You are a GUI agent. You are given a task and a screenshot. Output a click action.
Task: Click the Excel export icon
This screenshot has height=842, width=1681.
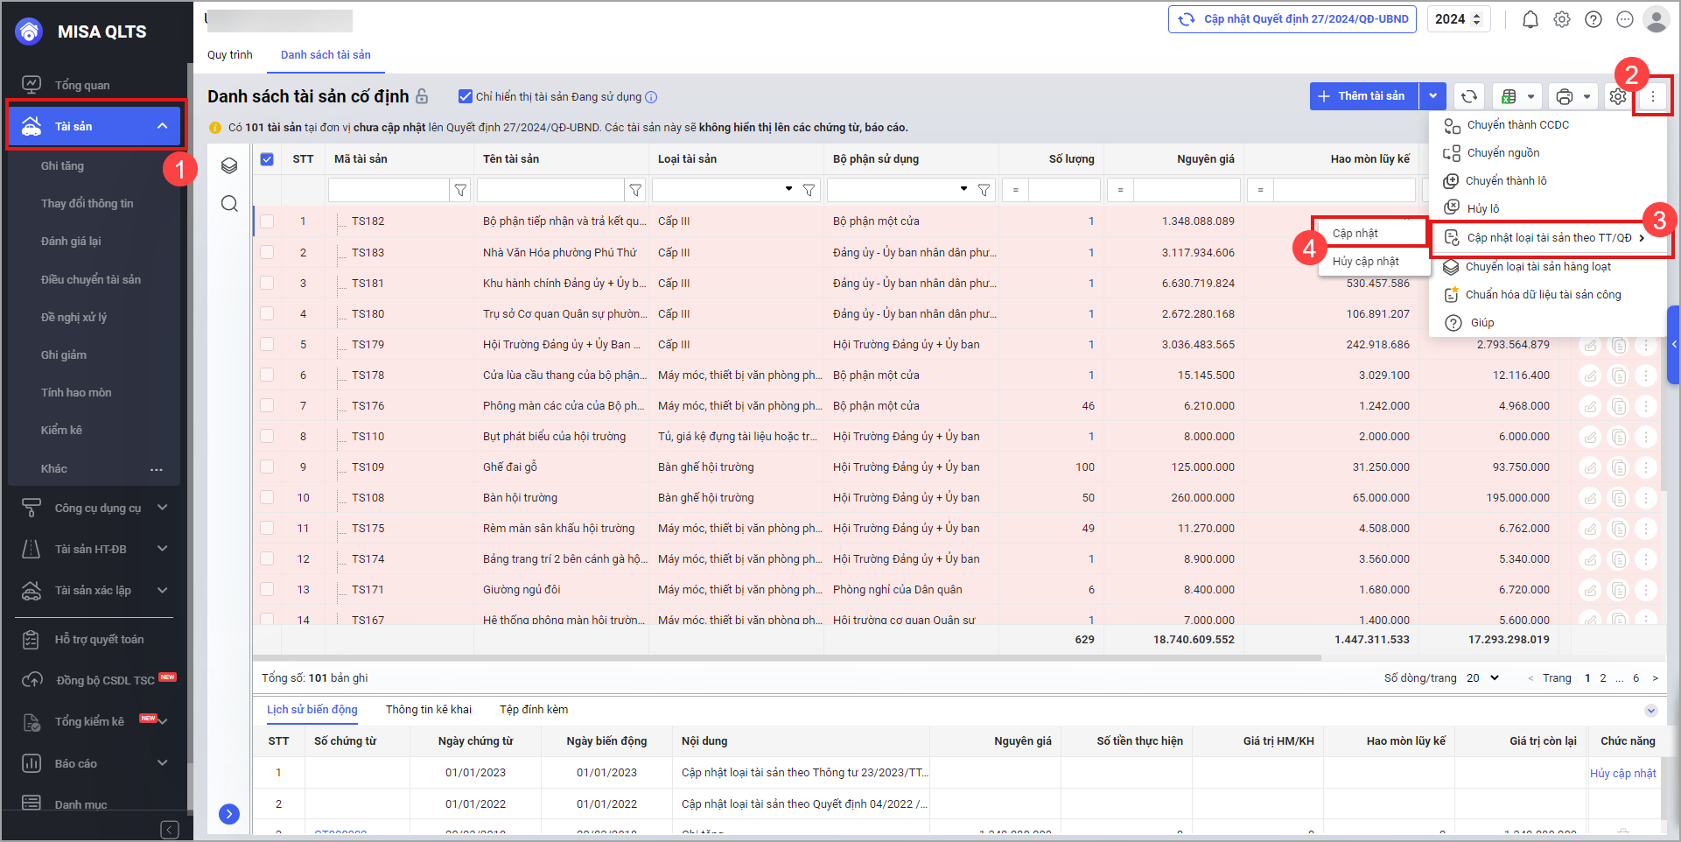(1509, 96)
